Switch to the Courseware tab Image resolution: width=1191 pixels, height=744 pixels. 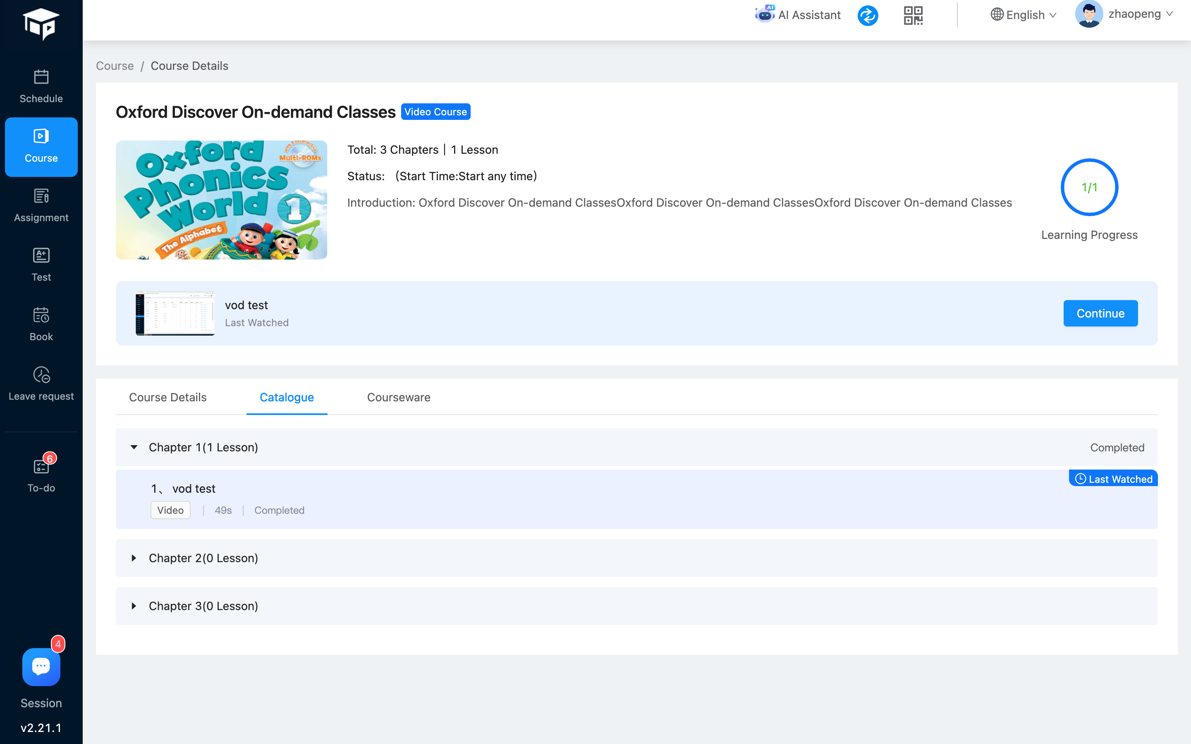(398, 397)
